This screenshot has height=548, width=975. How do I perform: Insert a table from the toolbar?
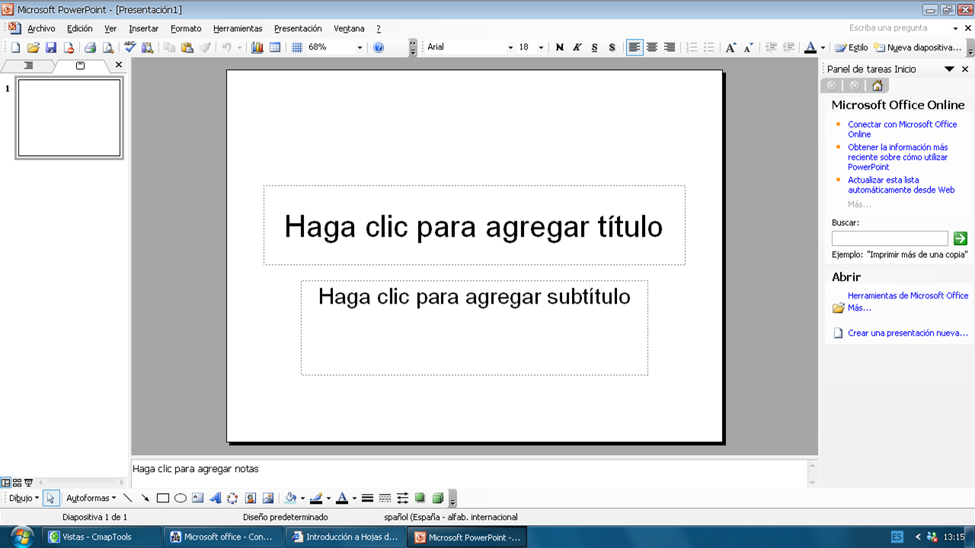(275, 47)
